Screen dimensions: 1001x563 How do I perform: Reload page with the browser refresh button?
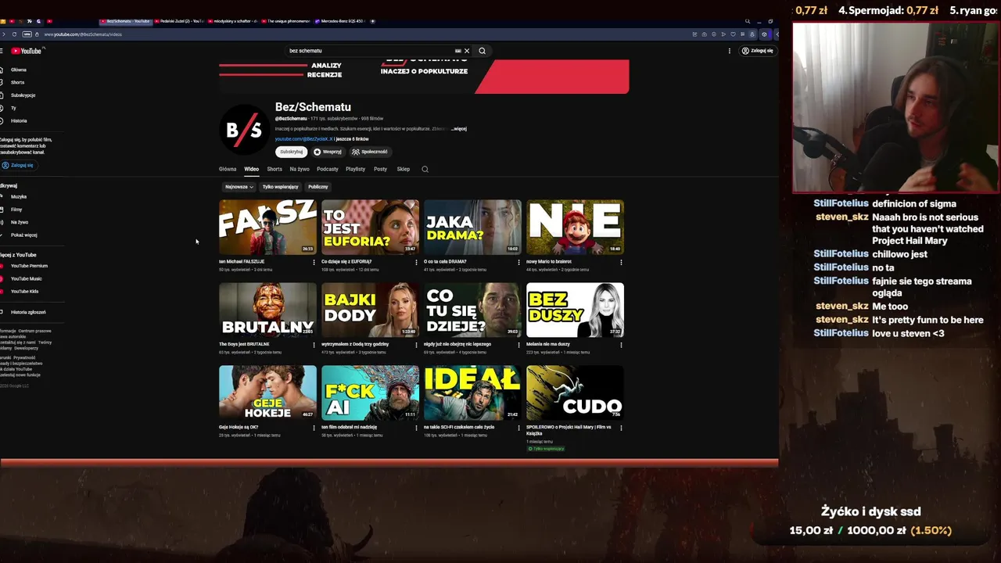14,34
